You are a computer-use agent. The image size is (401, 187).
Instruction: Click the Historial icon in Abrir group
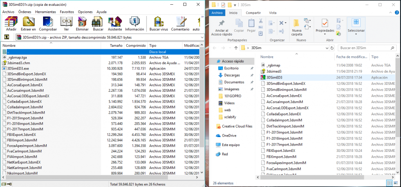pyautogui.click(x=339, y=34)
